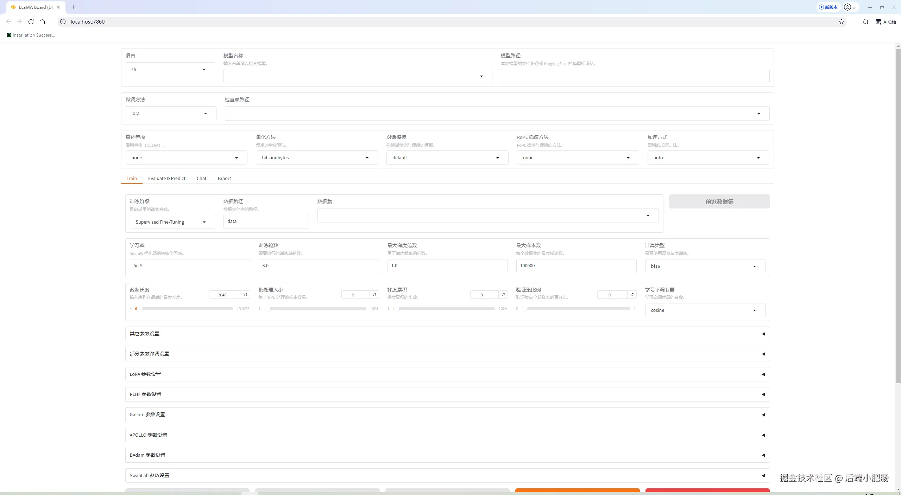Expand the 其它参数设置 accordion
This screenshot has height=495, width=901.
(447, 334)
